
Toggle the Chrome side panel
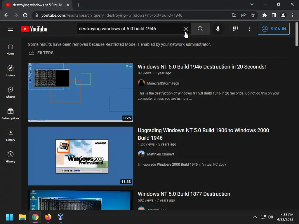pyautogui.click(x=274, y=15)
